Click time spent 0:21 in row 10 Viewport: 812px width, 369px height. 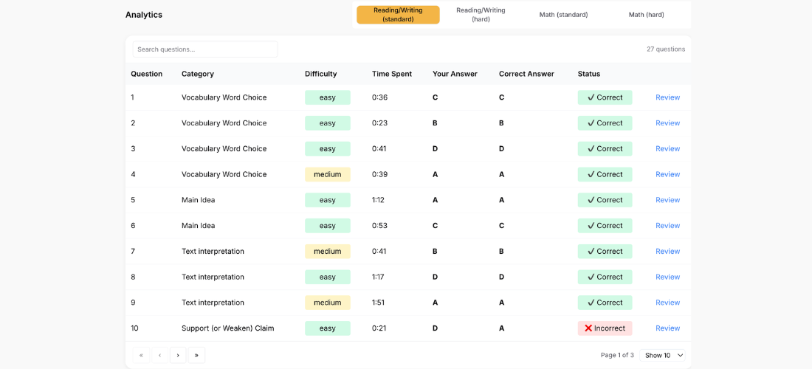(379, 328)
